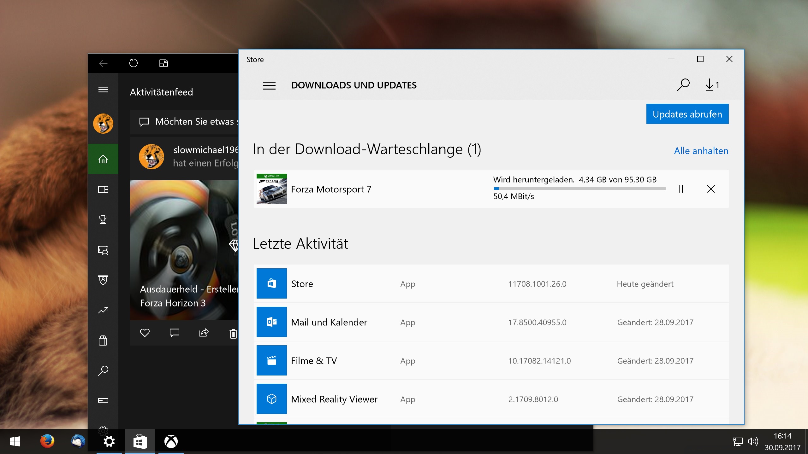Viewport: 808px width, 454px height.
Task: Refresh the Xbox activity feed
Action: pos(134,63)
